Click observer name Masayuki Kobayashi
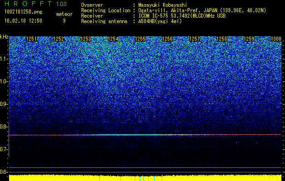Image resolution: width=285 pixels, height=181 pixels. click(x=163, y=5)
